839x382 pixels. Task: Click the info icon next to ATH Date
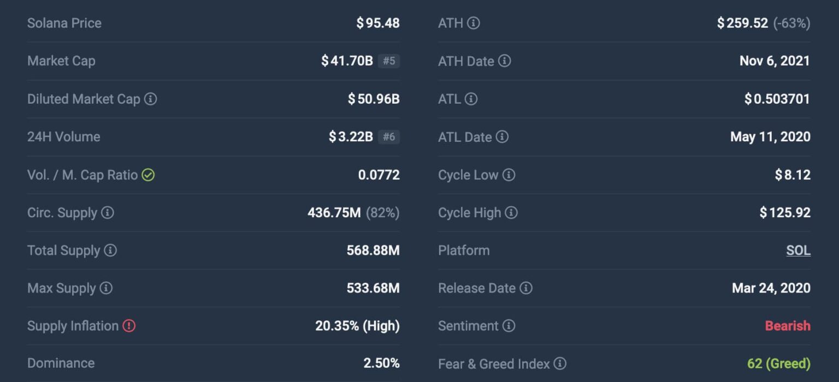[505, 61]
